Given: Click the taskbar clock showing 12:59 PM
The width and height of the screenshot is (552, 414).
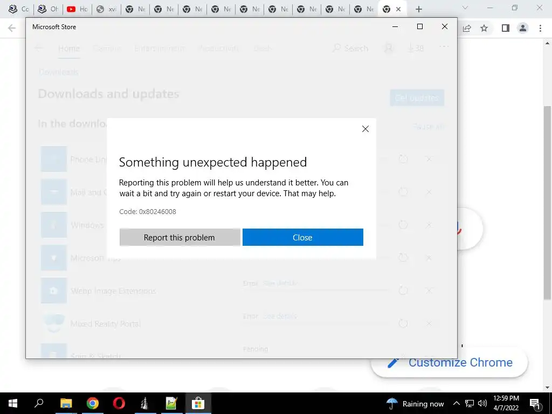Looking at the screenshot, I should tap(506, 403).
